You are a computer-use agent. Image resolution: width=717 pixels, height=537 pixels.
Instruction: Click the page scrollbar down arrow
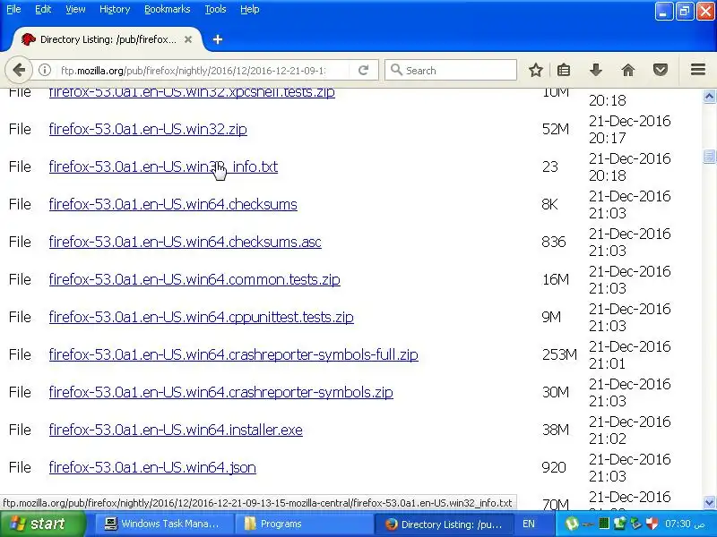click(x=709, y=503)
